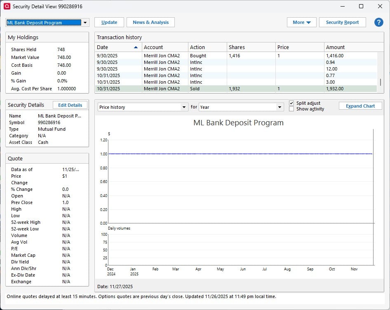The width and height of the screenshot is (390, 310).
Task: Open News & Analysis
Action: pos(150,22)
